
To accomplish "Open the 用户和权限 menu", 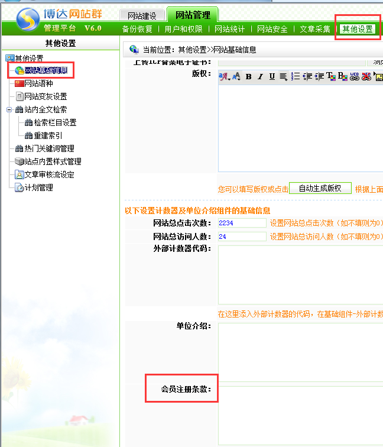I will 183,29.
